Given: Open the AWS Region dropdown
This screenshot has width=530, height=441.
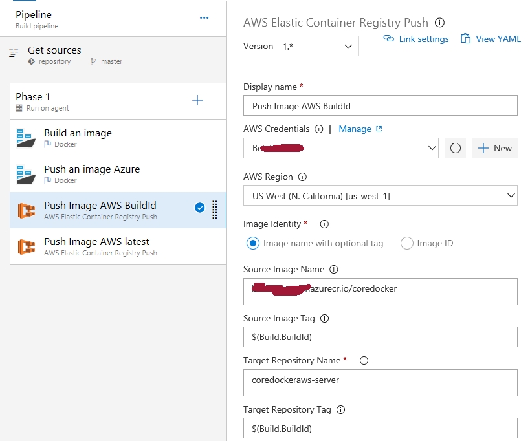Looking at the screenshot, I should pos(381,195).
